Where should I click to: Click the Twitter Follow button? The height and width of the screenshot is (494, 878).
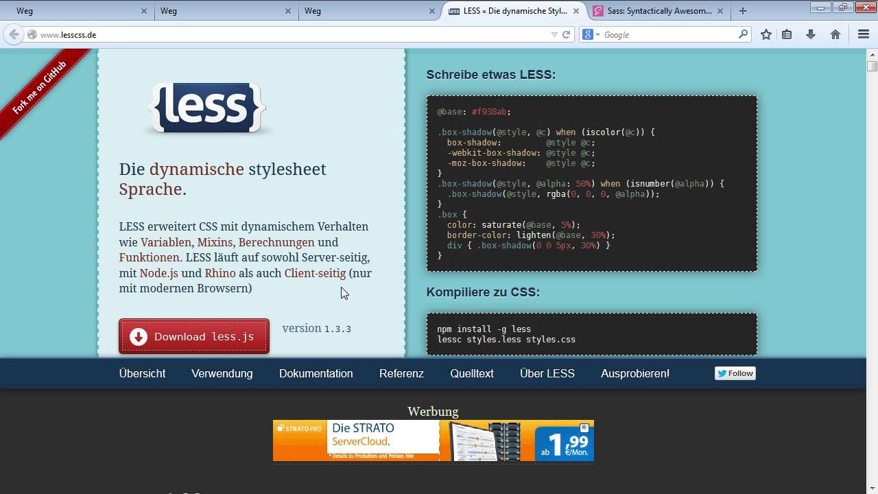(x=735, y=373)
